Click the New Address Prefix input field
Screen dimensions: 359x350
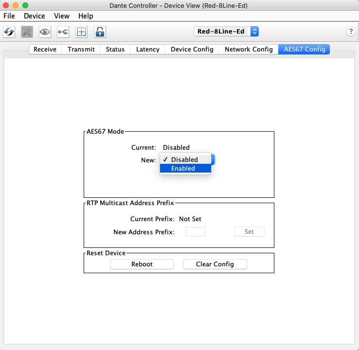(x=196, y=232)
